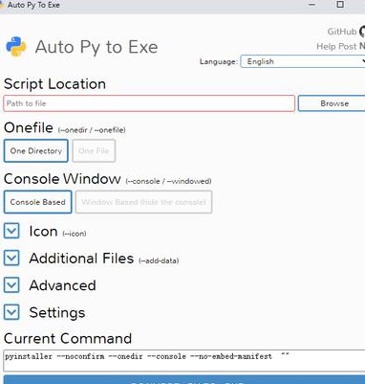Select the One Directory option
Image resolution: width=365 pixels, height=384 pixels.
(x=36, y=150)
